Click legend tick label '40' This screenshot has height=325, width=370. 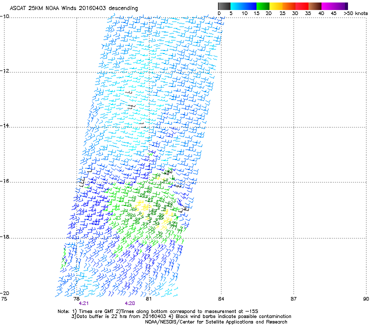point(321,13)
